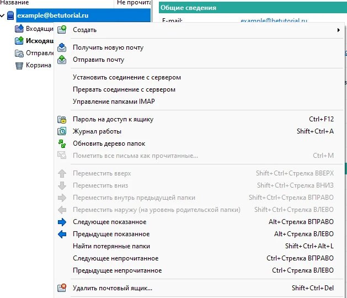Choose Следующее непрочитанное
The width and height of the screenshot is (347, 298).
199,258
